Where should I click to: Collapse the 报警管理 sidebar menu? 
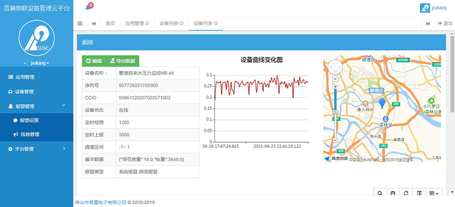(36, 106)
